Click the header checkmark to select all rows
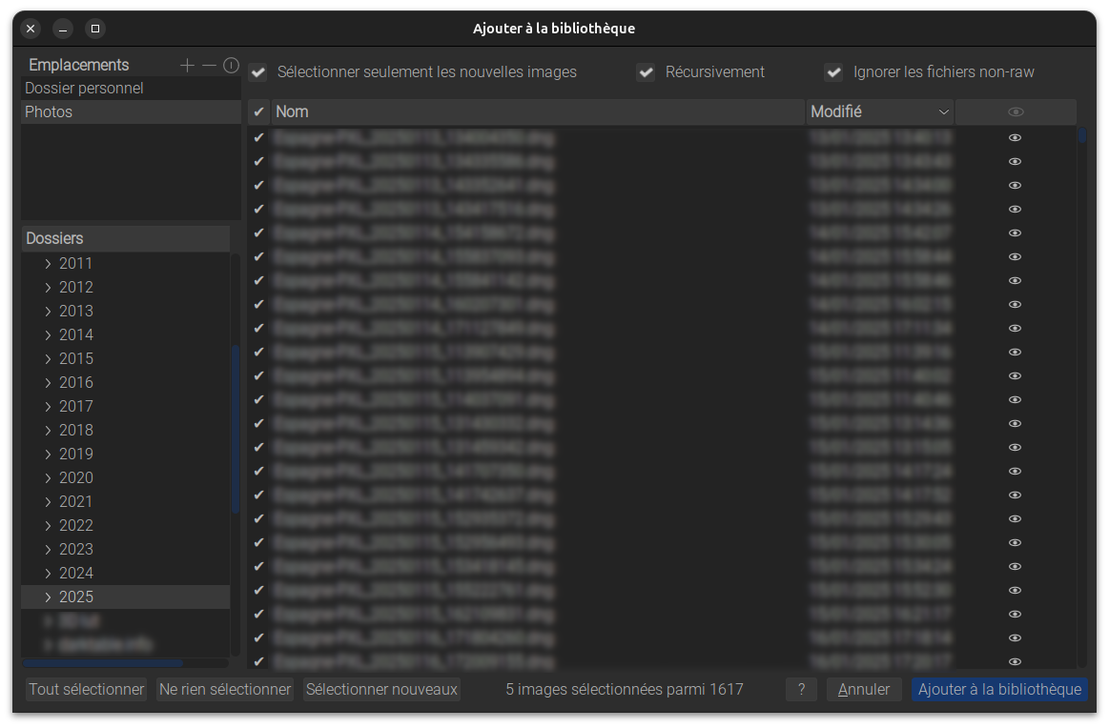Viewport: 1109px width, 728px height. pos(258,112)
